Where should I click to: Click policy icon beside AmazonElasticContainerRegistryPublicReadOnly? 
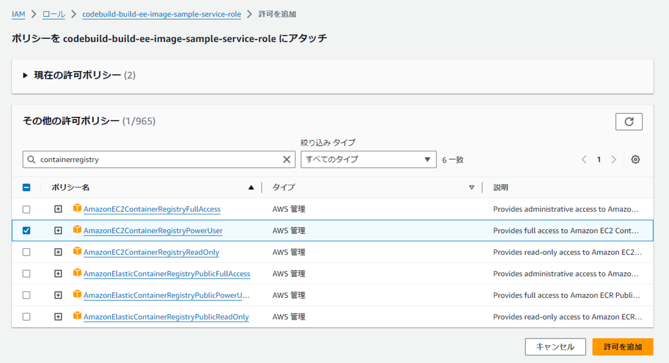pyautogui.click(x=77, y=316)
